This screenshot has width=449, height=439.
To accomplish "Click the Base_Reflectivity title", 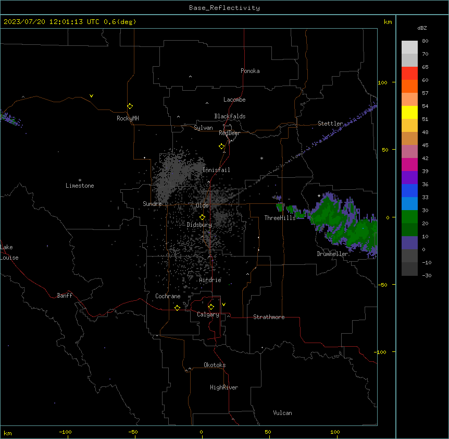I will pyautogui.click(x=224, y=8).
